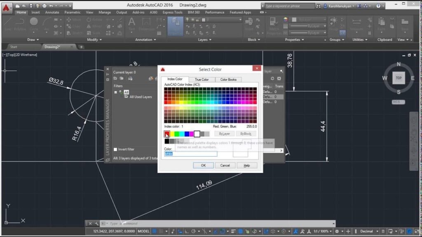Expand the Layers panel dropdown

click(x=204, y=40)
